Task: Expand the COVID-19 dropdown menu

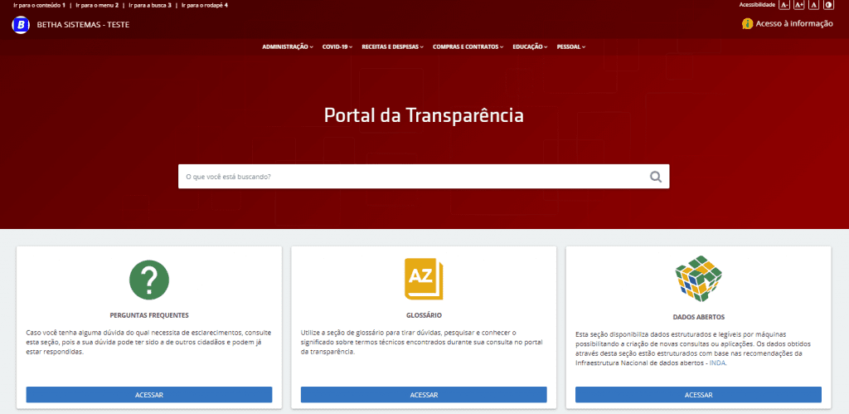Action: tap(337, 47)
